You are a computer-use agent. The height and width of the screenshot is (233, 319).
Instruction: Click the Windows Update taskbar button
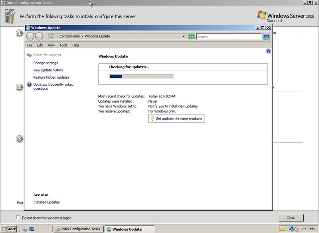click(129, 229)
